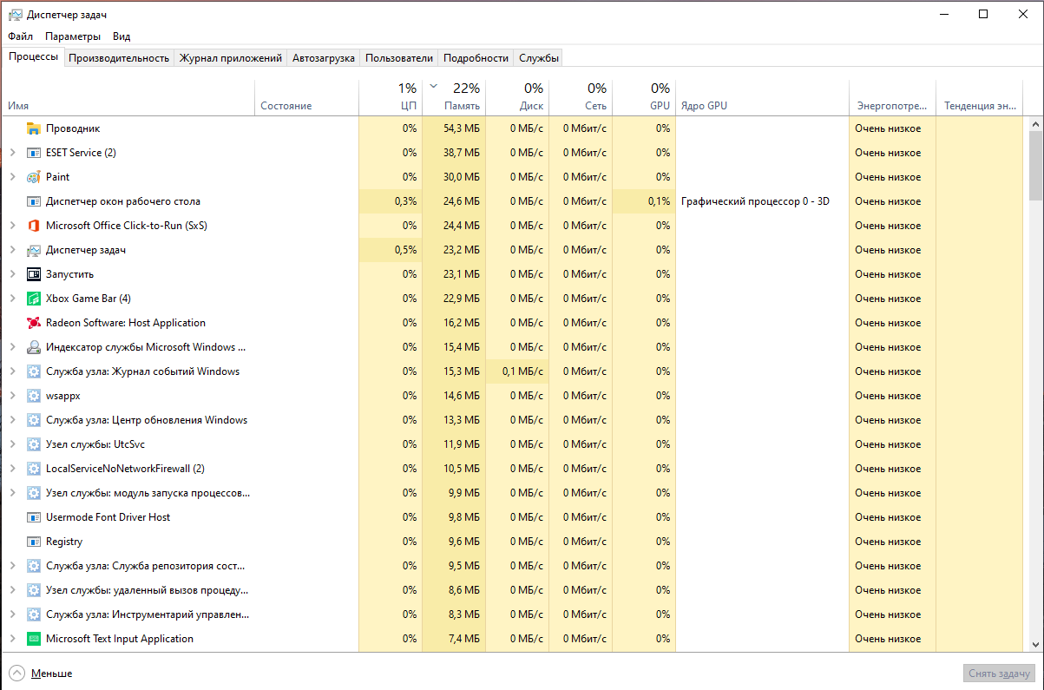Image resolution: width=1044 pixels, height=690 pixels.
Task: Click the Проводник folder icon
Action: click(x=34, y=128)
